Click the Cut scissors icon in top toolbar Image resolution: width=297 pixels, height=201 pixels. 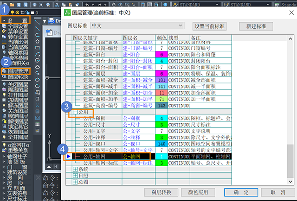tap(57, 5)
